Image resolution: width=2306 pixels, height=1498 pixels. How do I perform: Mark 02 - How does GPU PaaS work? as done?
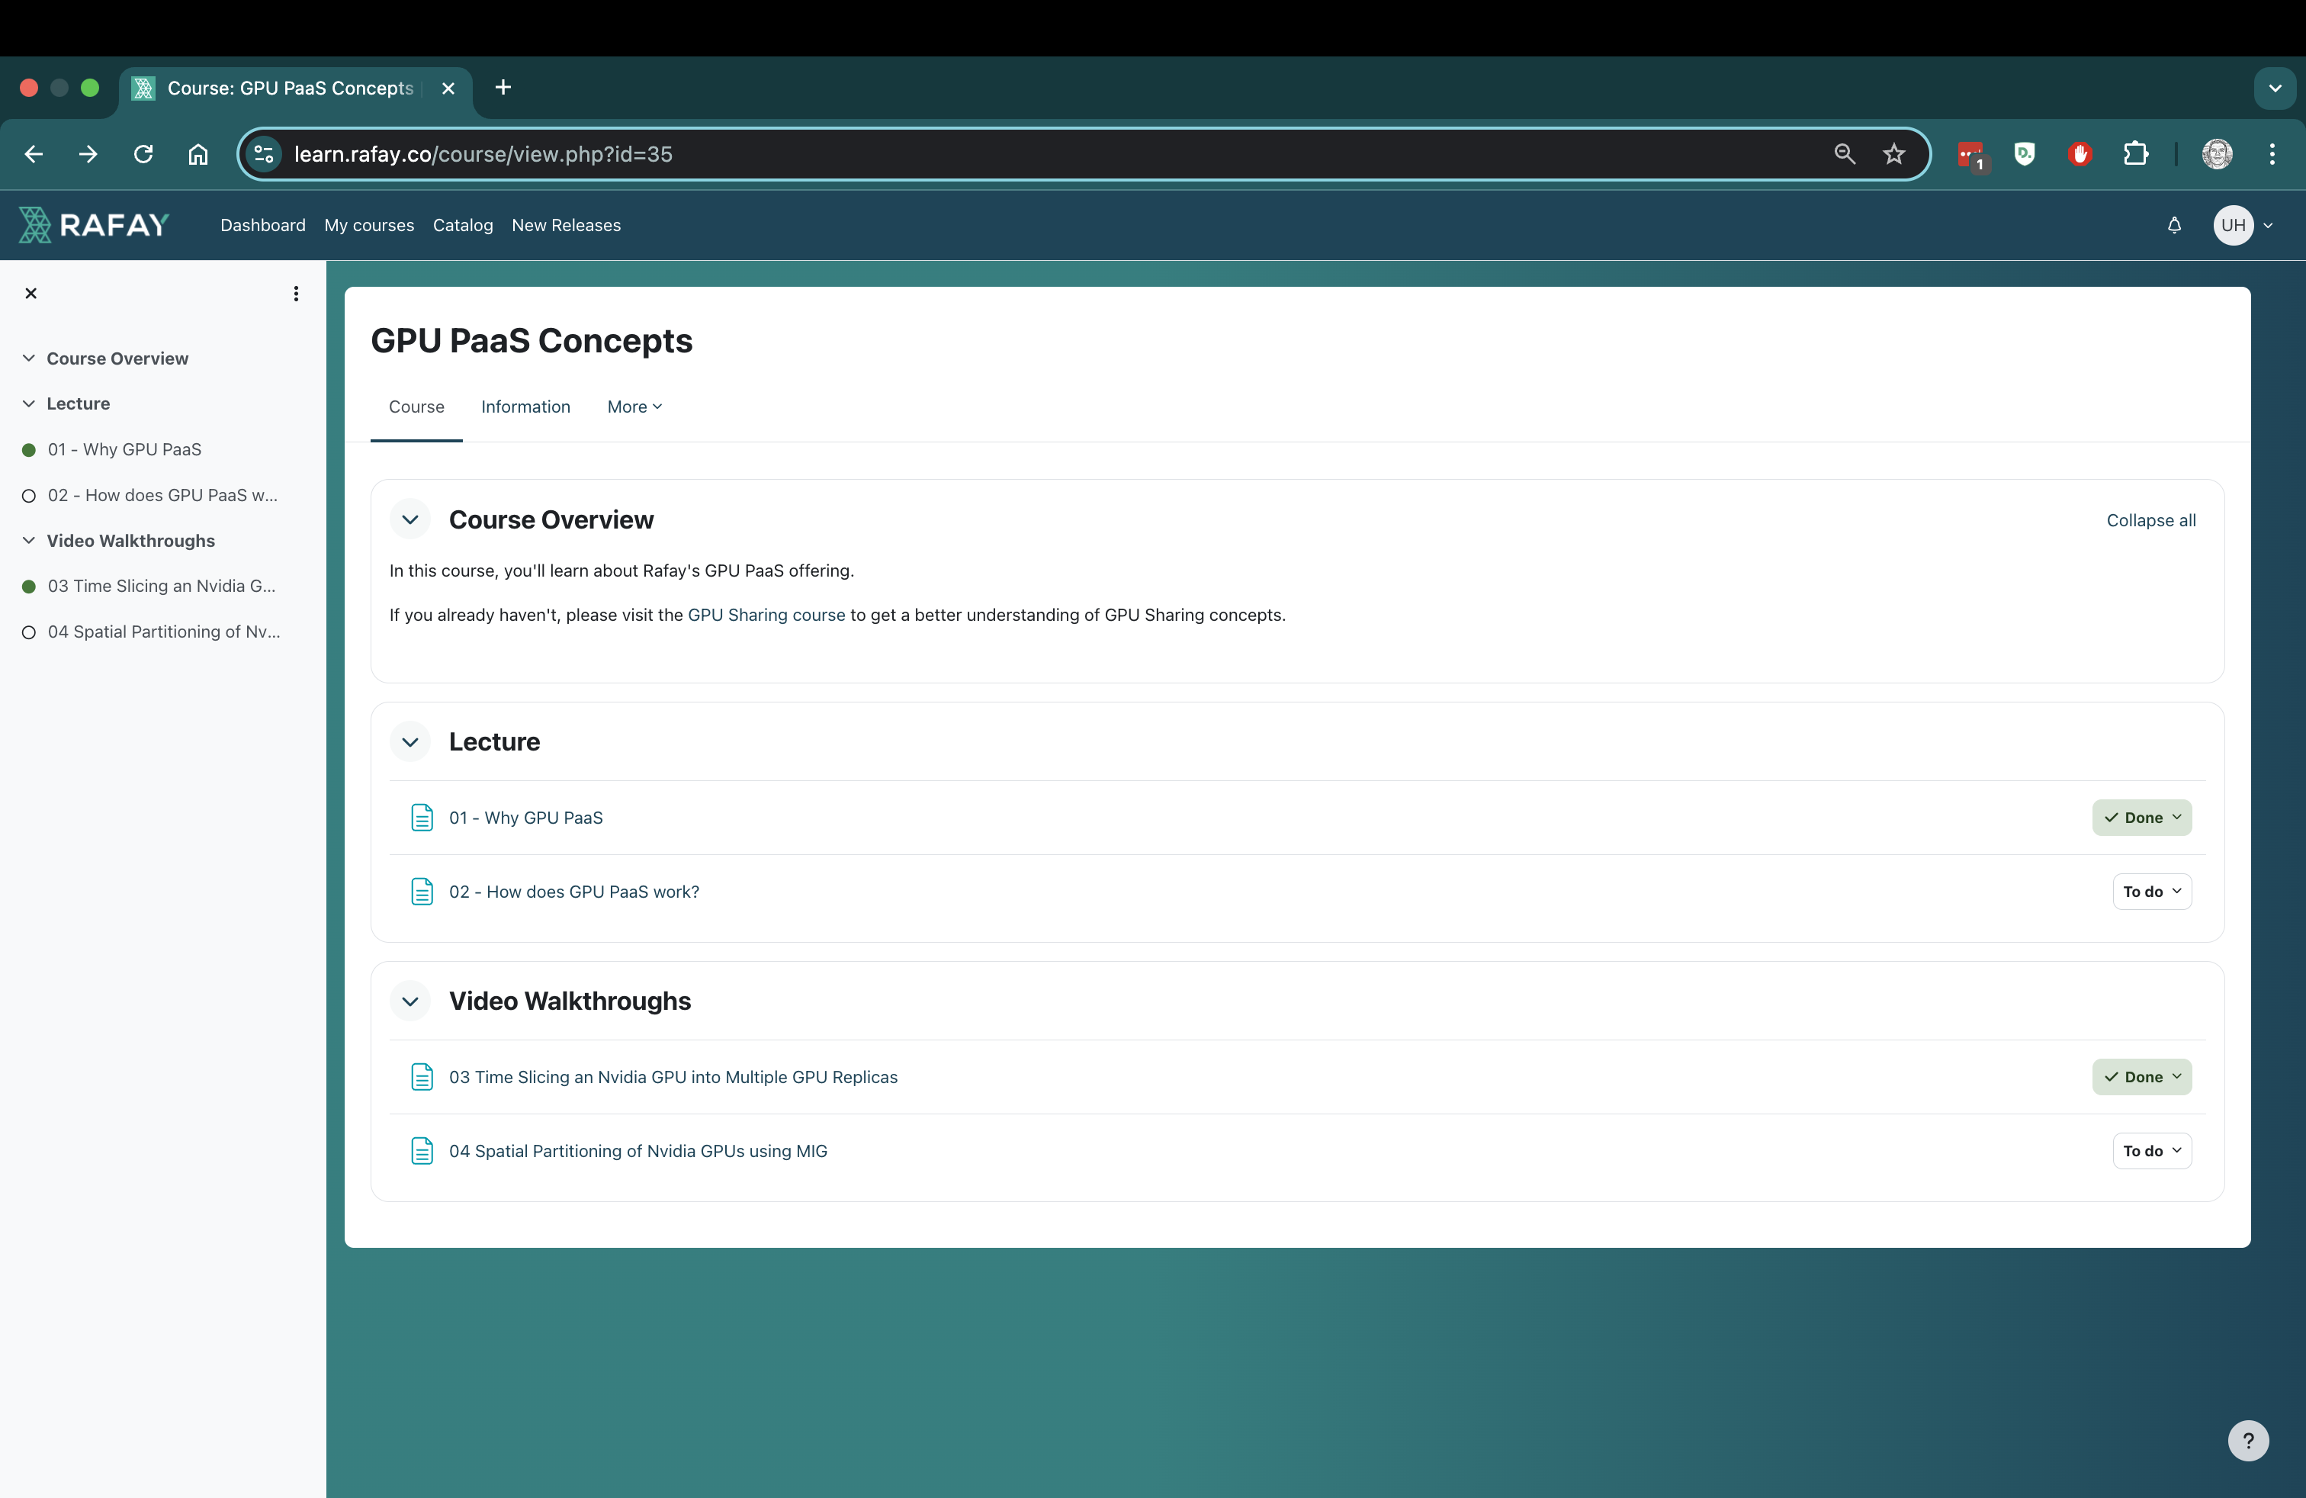[2152, 892]
